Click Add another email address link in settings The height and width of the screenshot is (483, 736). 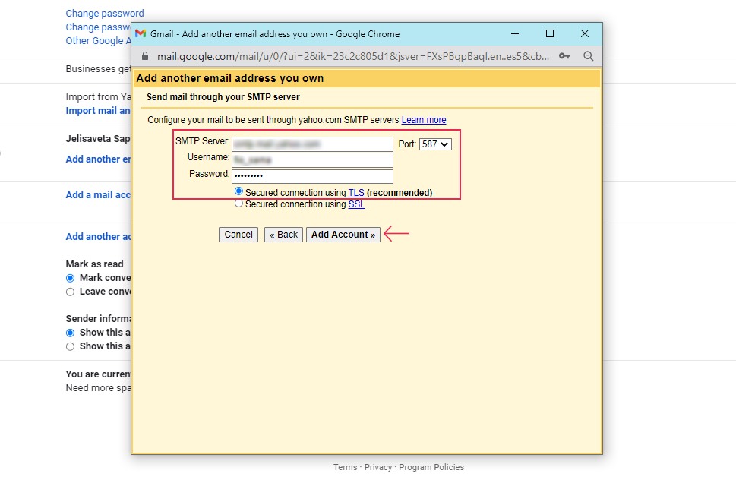coord(98,159)
